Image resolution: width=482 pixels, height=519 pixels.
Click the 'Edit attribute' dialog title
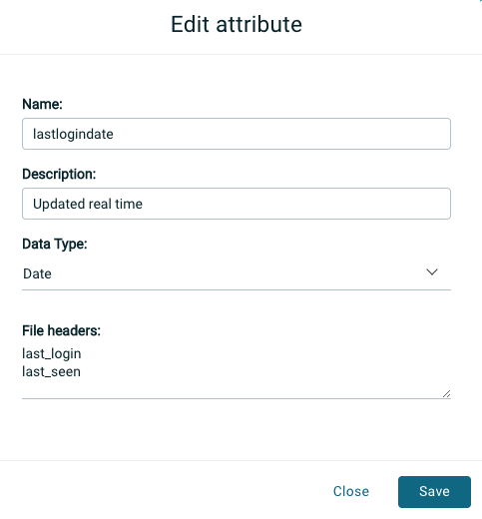(237, 24)
